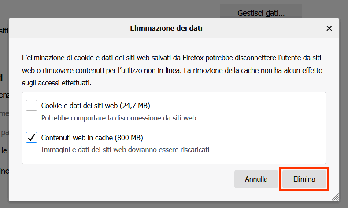Click the '(24,7 MB)' size text
This screenshot has height=208, width=348.
coord(135,106)
